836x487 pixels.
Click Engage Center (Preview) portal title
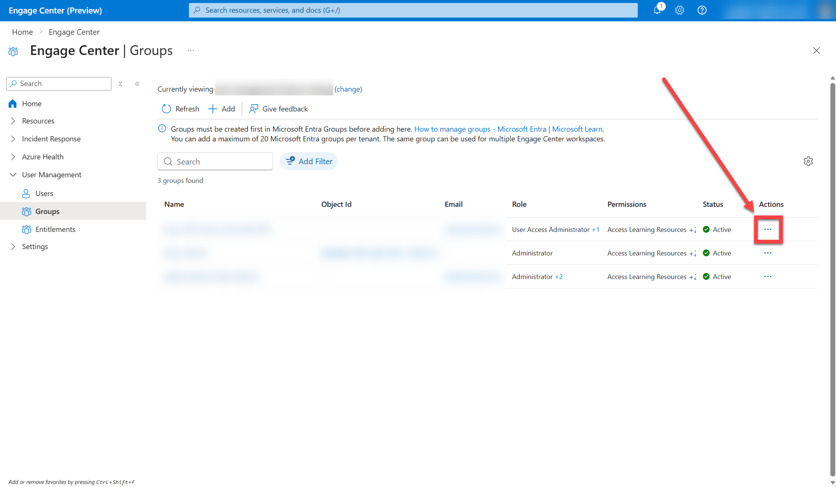[x=55, y=10]
